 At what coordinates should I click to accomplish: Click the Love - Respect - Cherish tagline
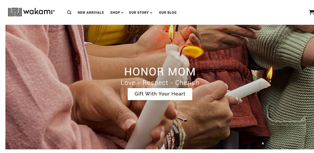point(160,83)
